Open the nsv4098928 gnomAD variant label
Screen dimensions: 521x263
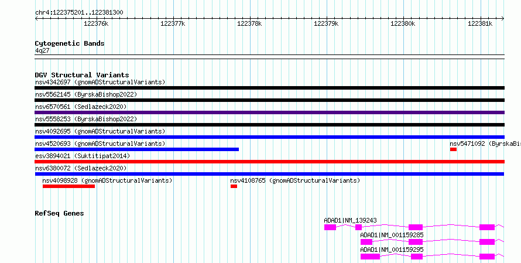tap(107, 180)
